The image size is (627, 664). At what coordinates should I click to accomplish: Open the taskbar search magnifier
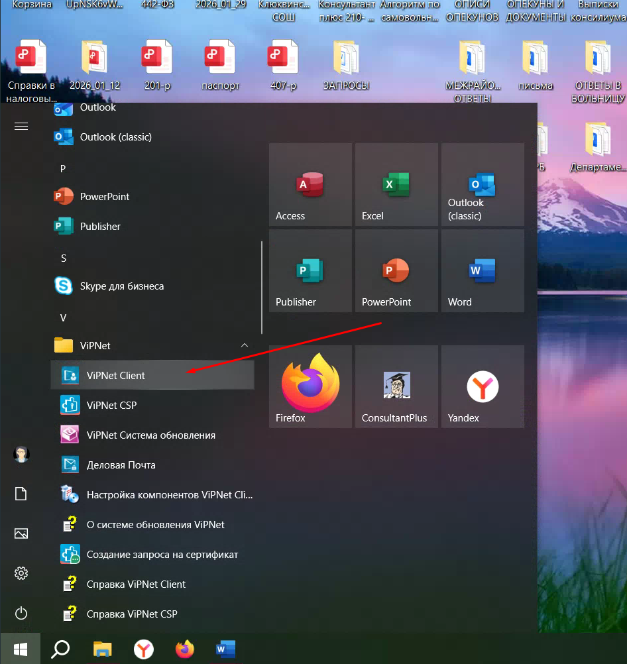click(60, 649)
